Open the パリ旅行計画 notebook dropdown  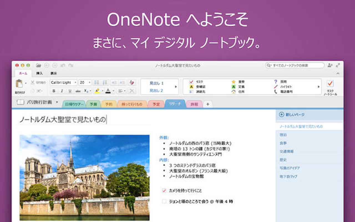point(57,102)
